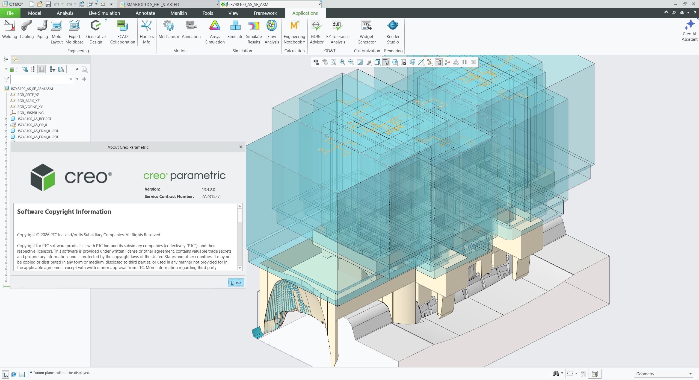
Task: Open ECAD Collaboration
Action: pyautogui.click(x=122, y=32)
